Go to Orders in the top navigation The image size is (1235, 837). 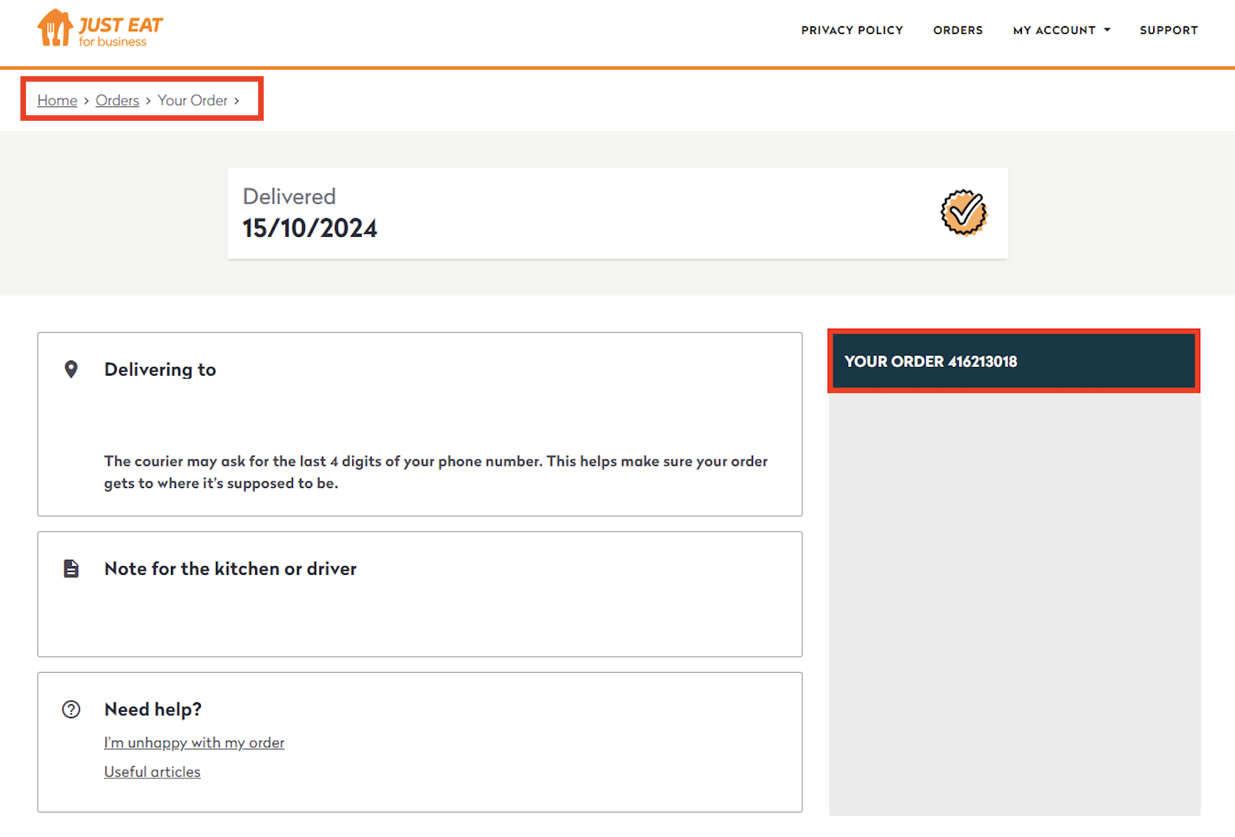957,30
